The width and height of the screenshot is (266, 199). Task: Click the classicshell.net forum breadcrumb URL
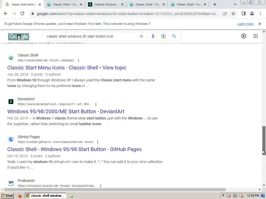coord(46,60)
